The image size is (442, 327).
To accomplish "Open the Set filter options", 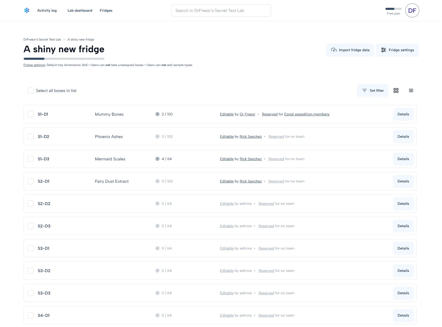I will [x=373, y=90].
